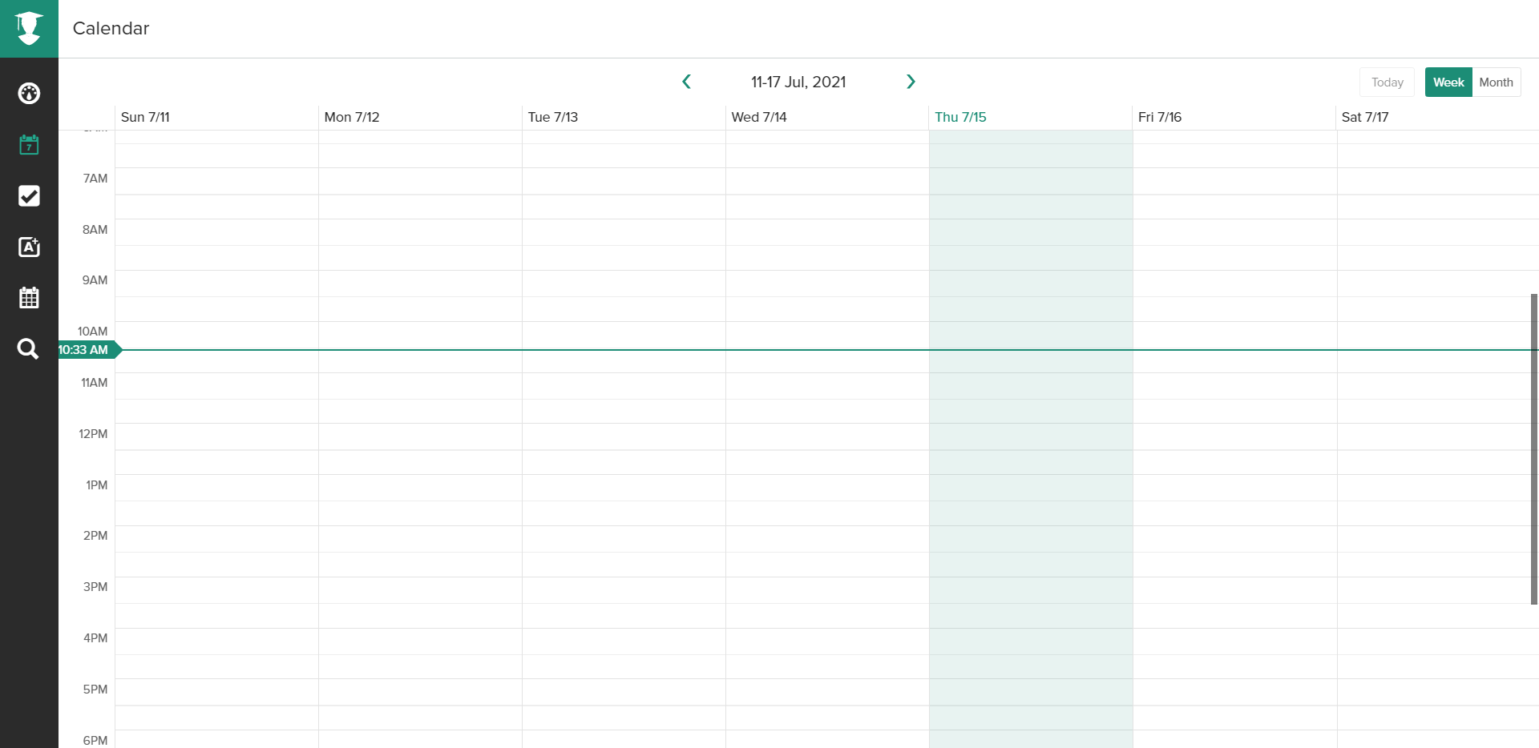Jump to today with the Today button
The width and height of the screenshot is (1539, 748).
click(x=1387, y=82)
